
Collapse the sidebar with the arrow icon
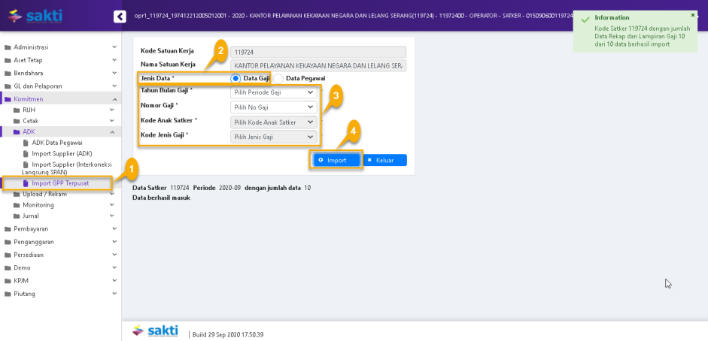tap(120, 16)
